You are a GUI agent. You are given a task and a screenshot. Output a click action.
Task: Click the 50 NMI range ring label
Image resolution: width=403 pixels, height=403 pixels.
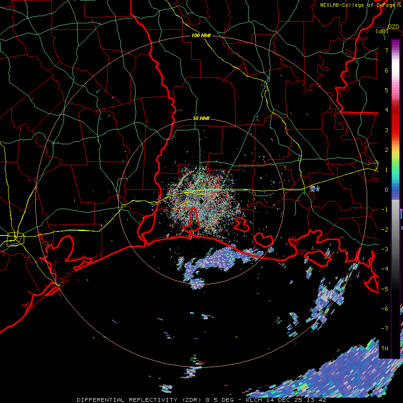pyautogui.click(x=201, y=118)
